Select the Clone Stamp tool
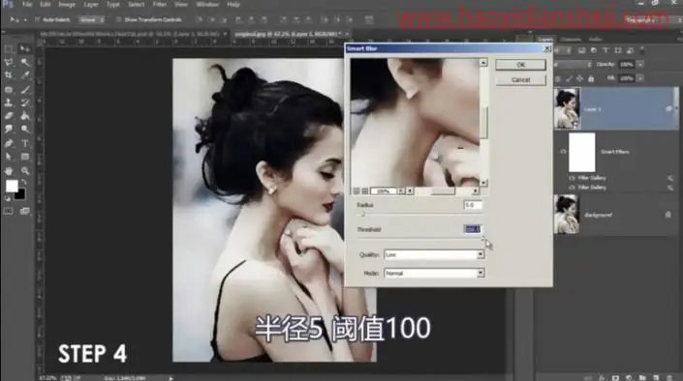683x381 pixels. tap(9, 103)
